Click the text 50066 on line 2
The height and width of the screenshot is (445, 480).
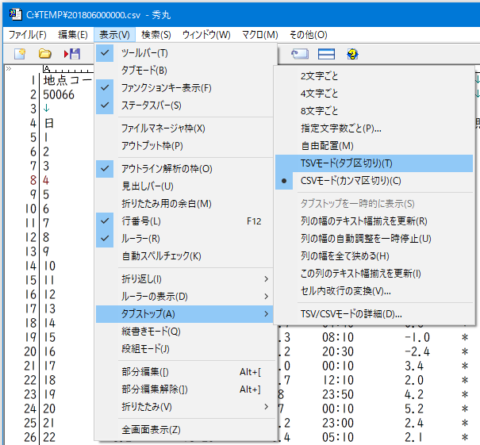click(x=59, y=94)
